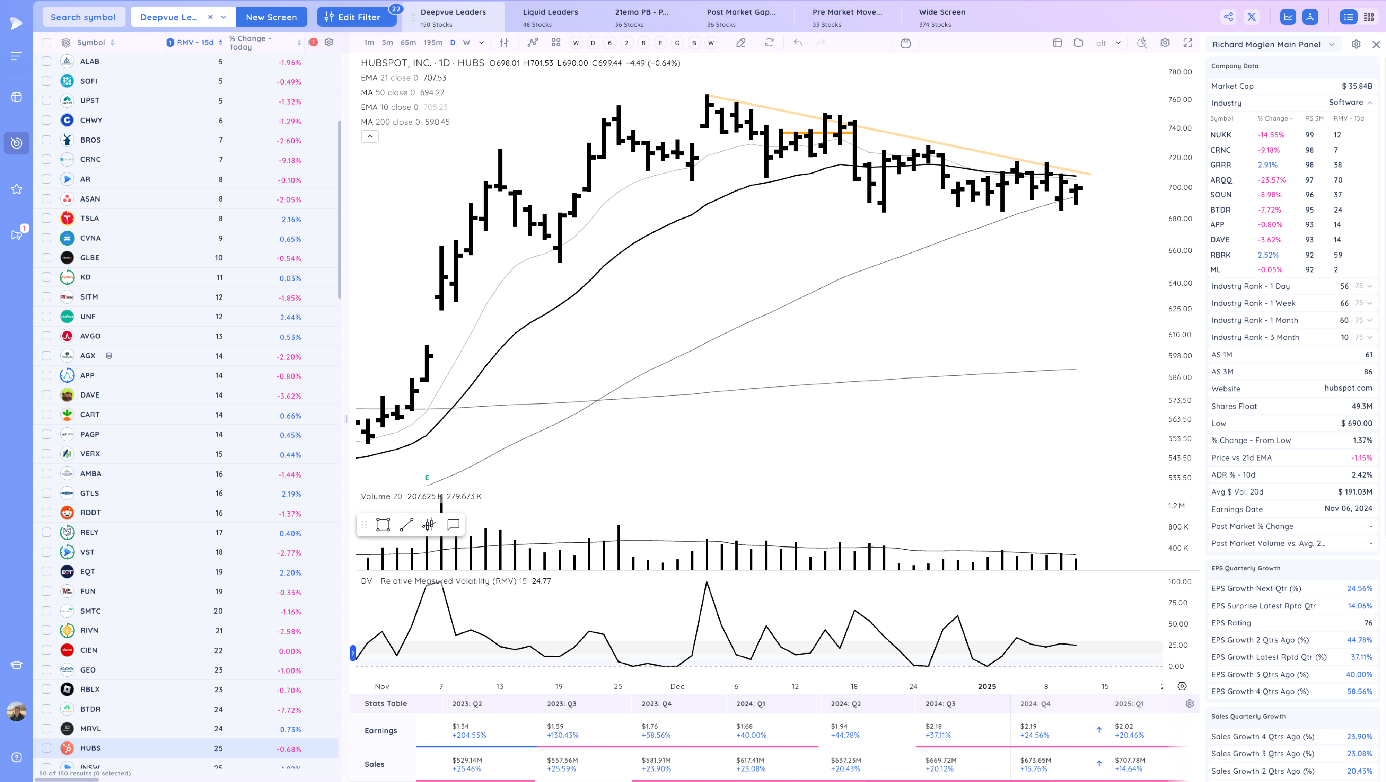Click Search symbol field
The image size is (1386, 782).
(84, 17)
